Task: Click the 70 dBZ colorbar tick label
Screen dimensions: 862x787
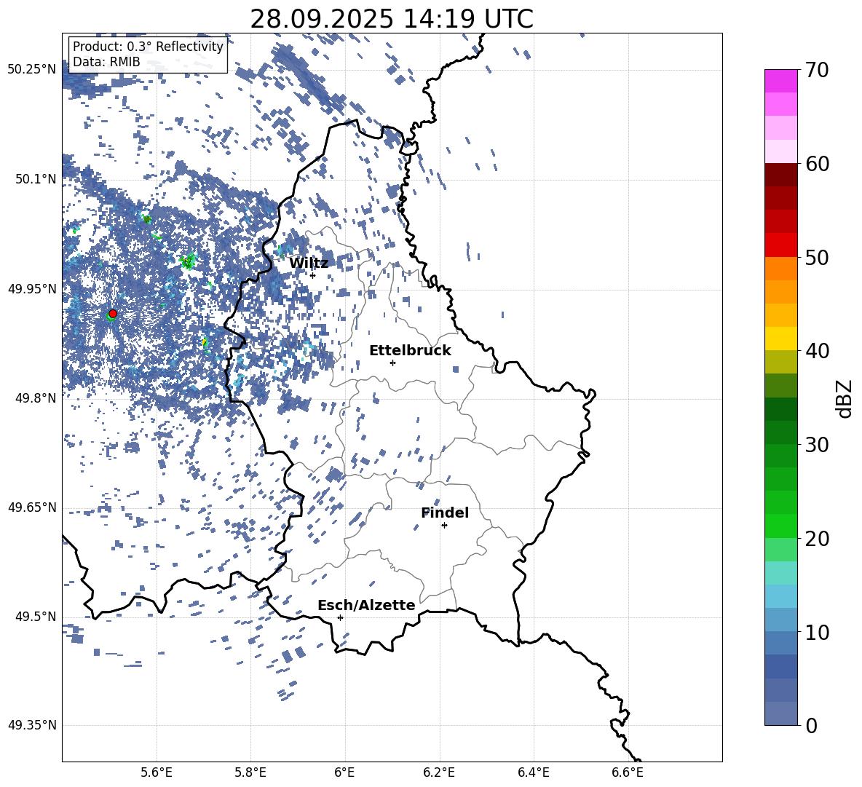Action: [x=817, y=71]
